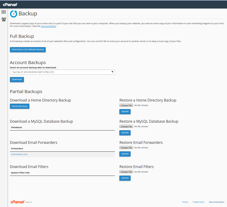
Task: Expand the account backup date dropdown
Action: [x=62, y=72]
